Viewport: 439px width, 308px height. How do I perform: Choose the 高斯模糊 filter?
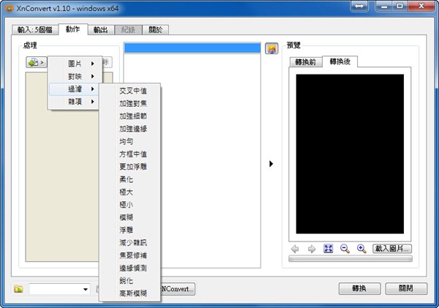pyautogui.click(x=133, y=293)
